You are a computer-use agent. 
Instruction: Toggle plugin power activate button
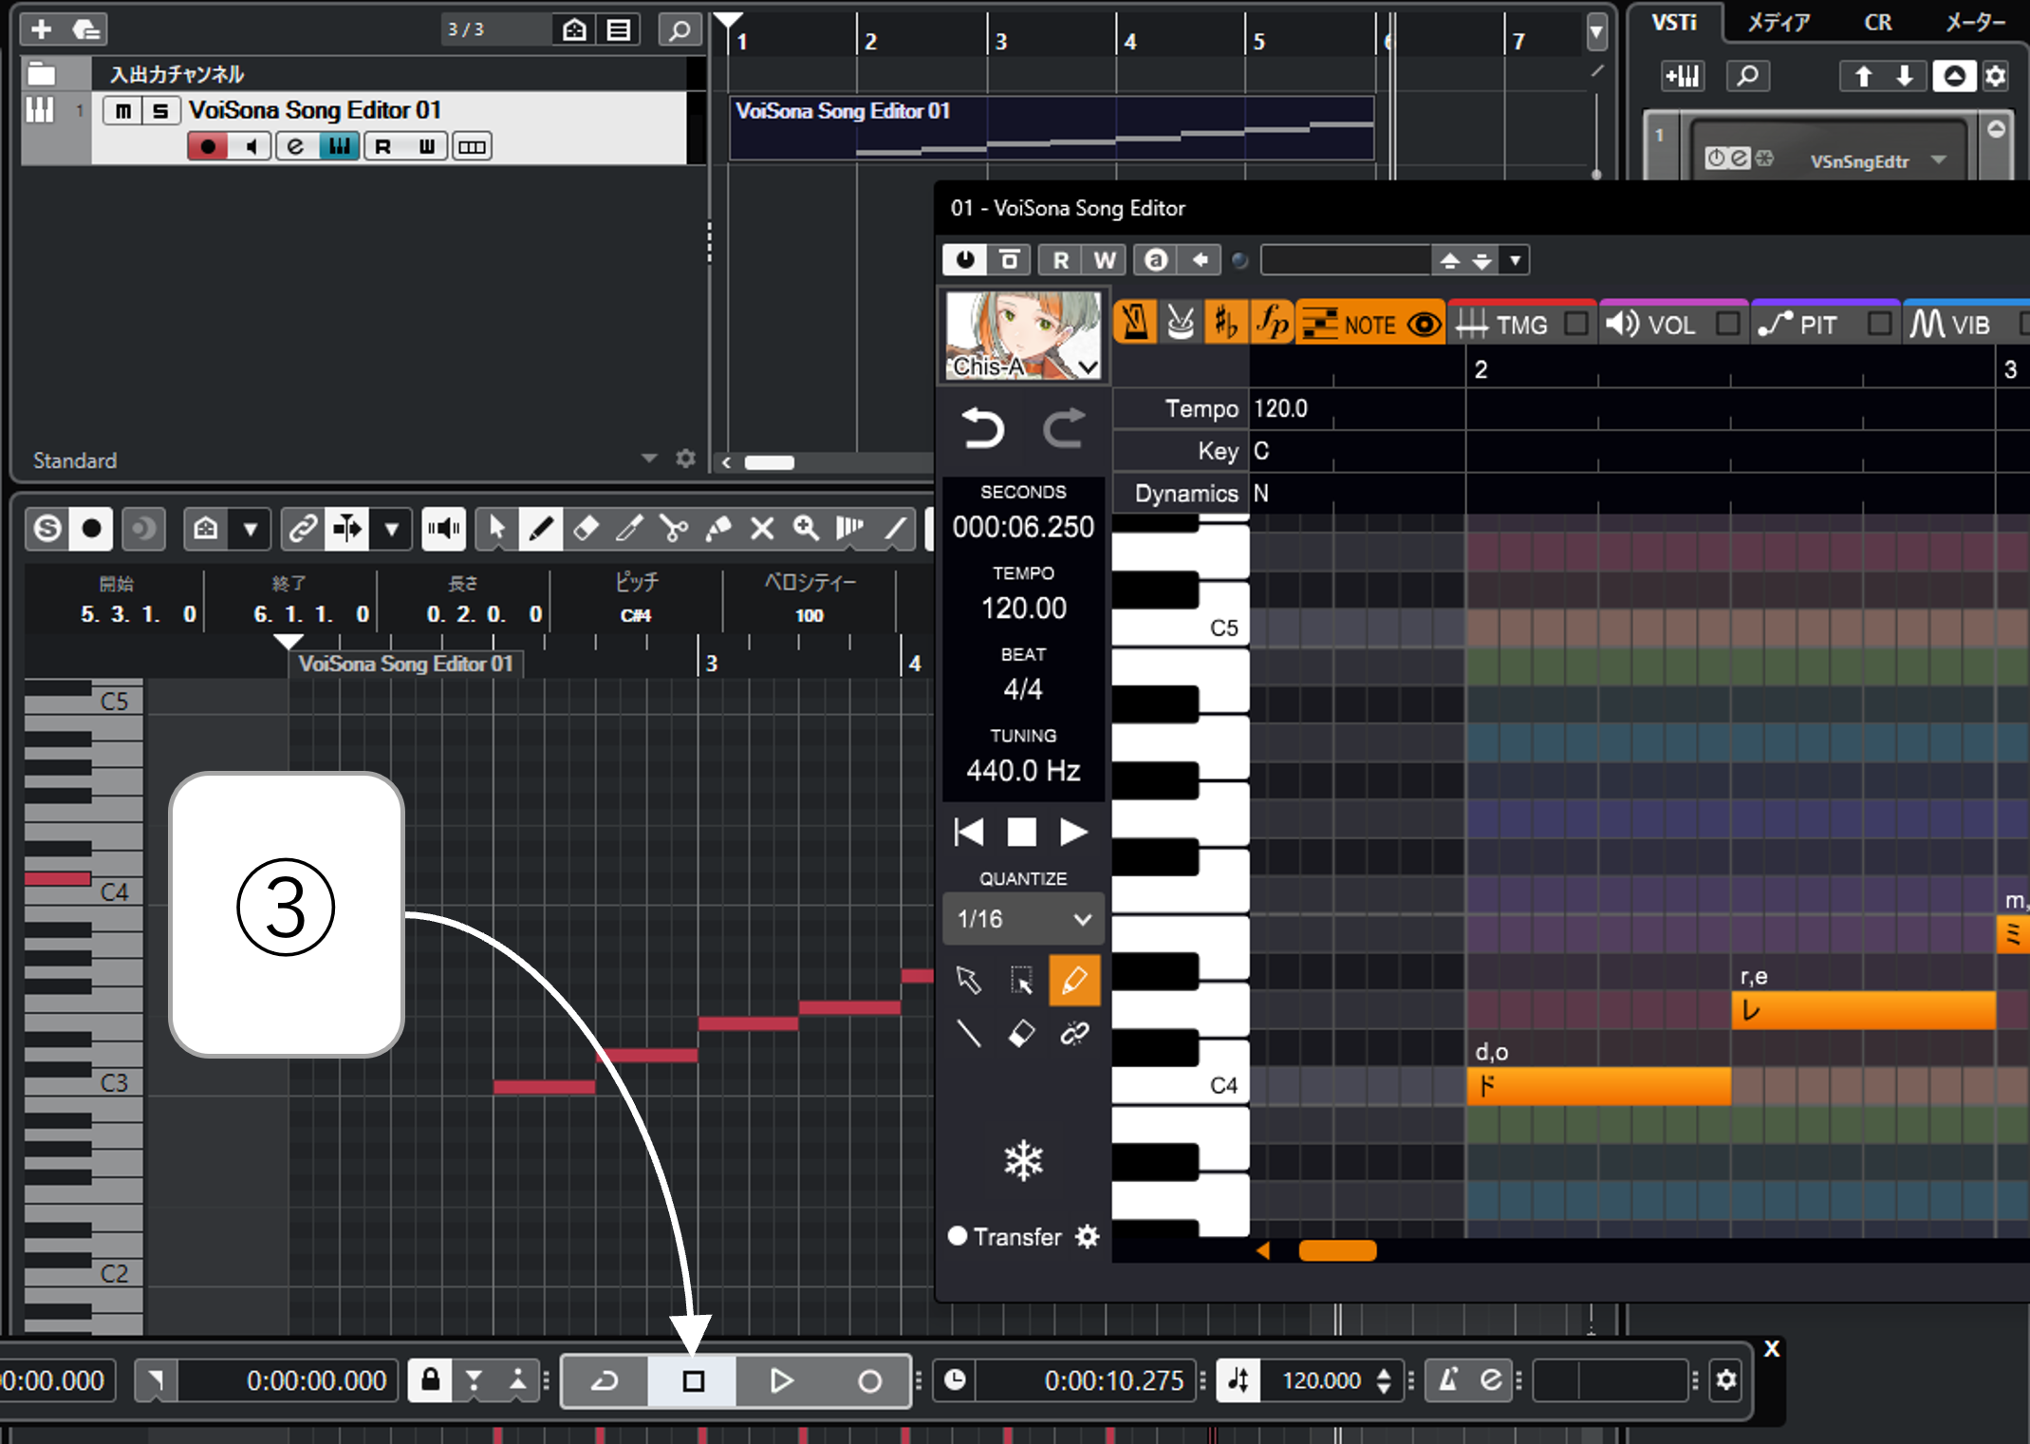(x=965, y=259)
